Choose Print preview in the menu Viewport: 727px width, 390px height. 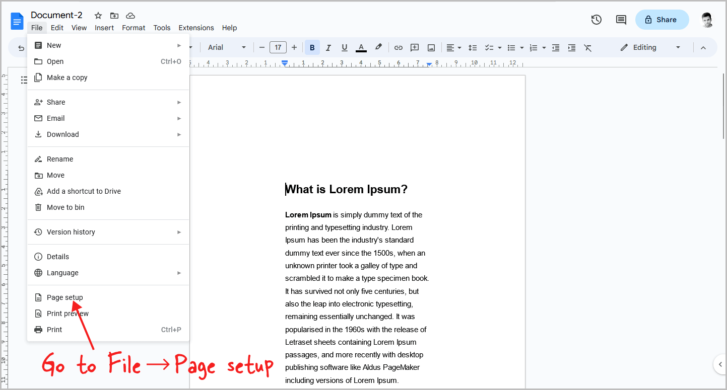tap(68, 313)
